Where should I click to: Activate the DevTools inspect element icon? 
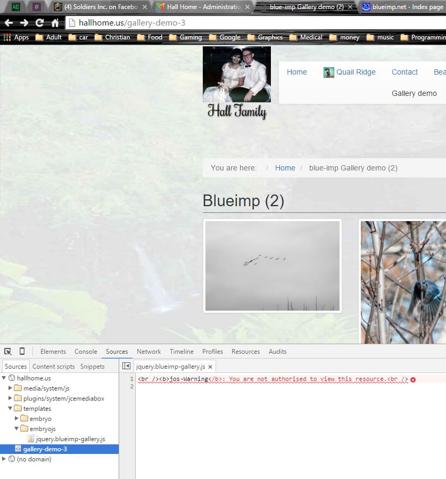point(8,352)
